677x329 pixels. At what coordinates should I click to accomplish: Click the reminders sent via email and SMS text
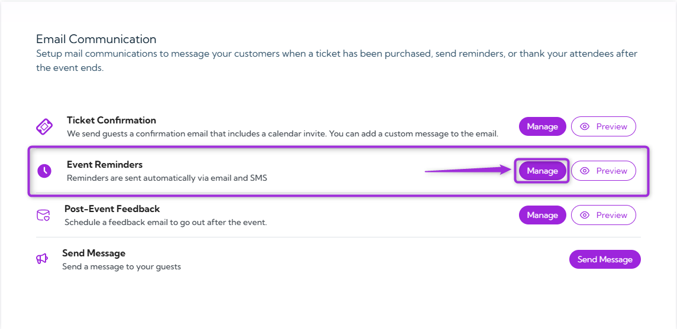167,178
